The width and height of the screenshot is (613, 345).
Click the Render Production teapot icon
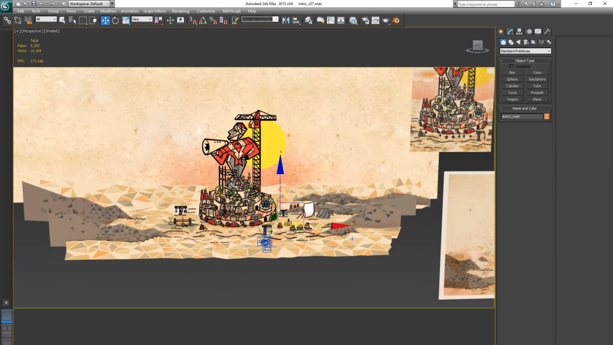click(385, 20)
